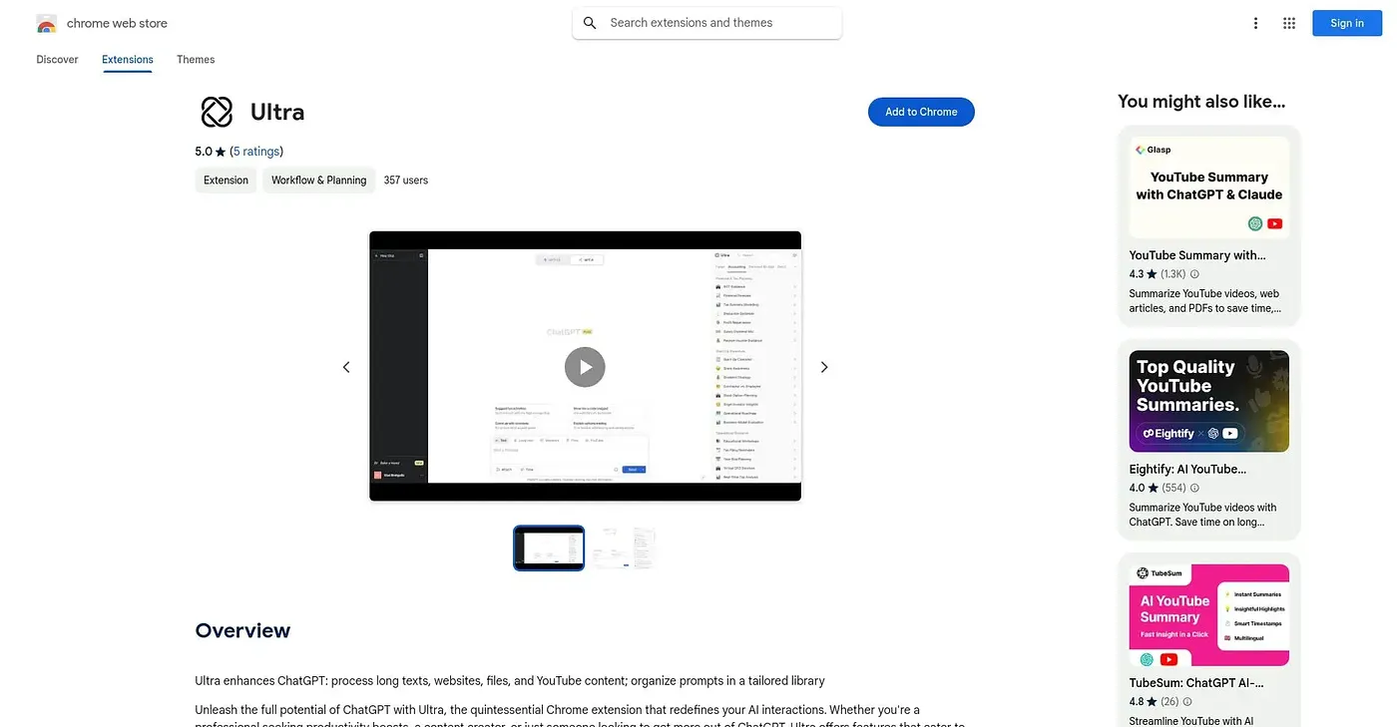Click the Sign in button
This screenshot has width=1397, height=727.
[x=1347, y=23]
